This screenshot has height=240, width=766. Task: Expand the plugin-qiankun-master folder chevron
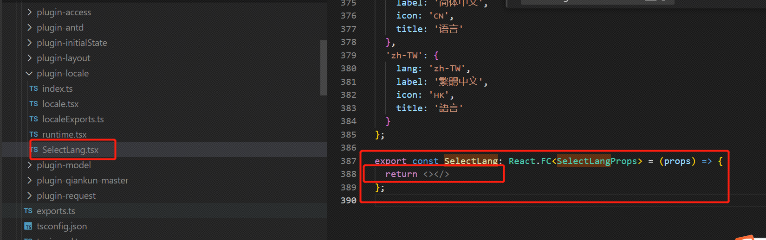(29, 180)
